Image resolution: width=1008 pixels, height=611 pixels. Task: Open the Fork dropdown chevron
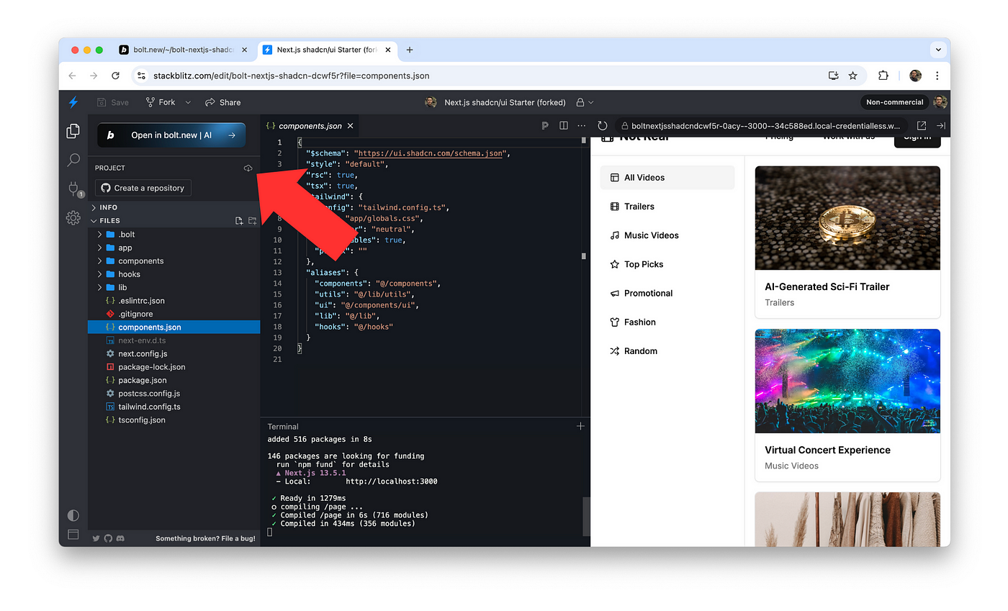(188, 102)
